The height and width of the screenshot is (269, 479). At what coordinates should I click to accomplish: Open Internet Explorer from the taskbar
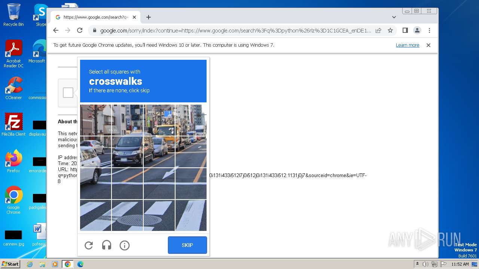point(30,264)
